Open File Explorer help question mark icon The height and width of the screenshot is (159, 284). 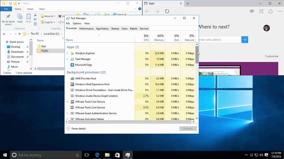coord(140,9)
